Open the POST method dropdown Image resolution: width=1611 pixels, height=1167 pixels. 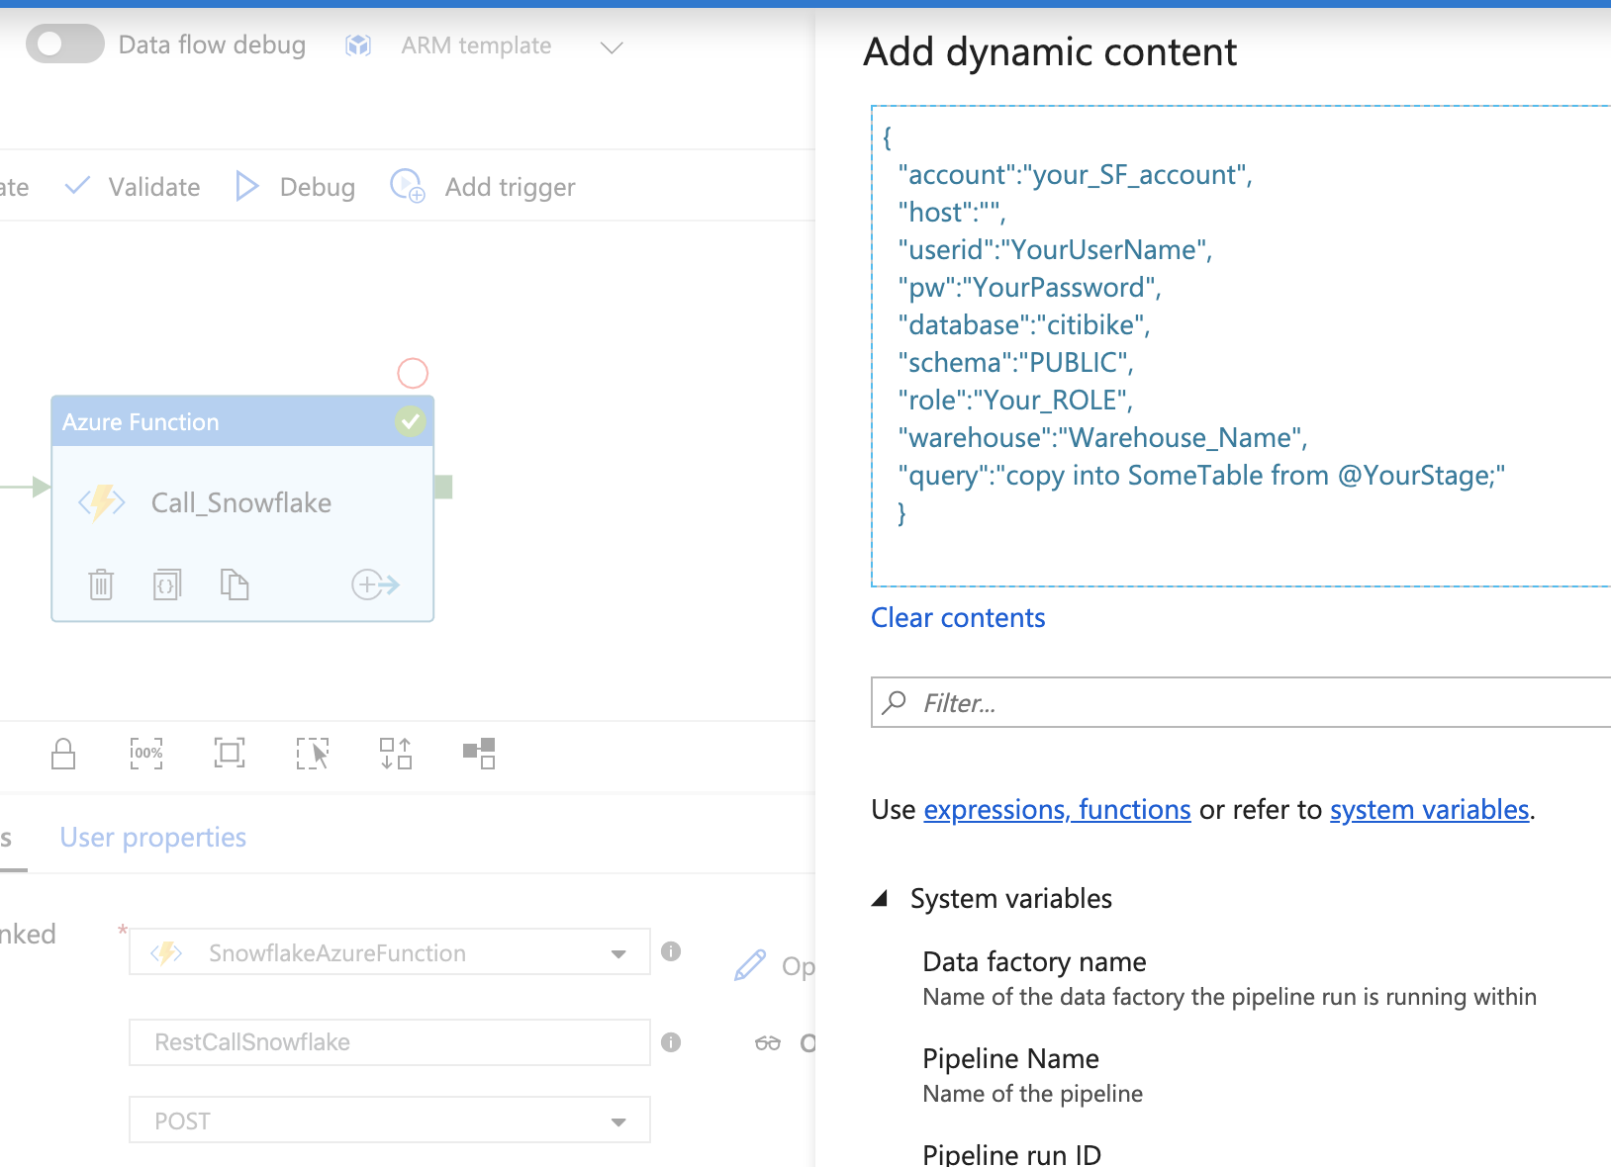pyautogui.click(x=618, y=1122)
